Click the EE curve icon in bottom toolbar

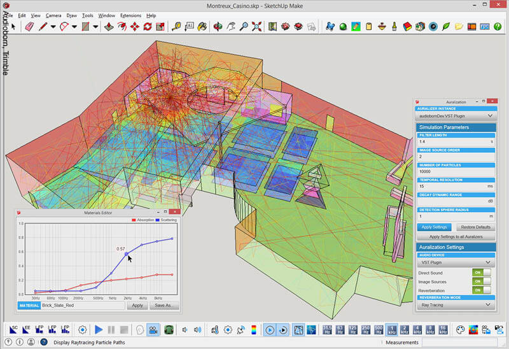coord(26,330)
